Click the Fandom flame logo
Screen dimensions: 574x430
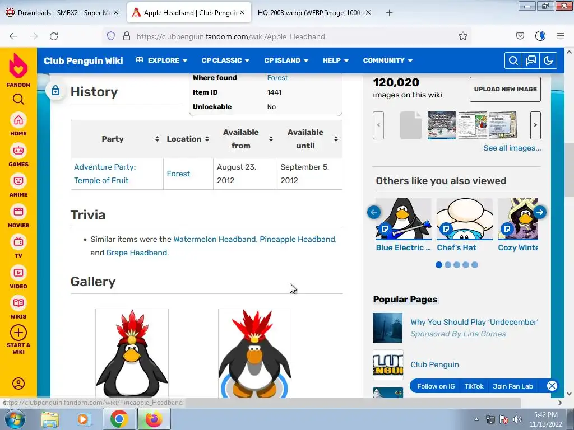[18, 66]
